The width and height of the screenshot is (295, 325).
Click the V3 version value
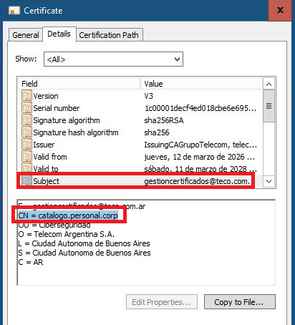[148, 96]
